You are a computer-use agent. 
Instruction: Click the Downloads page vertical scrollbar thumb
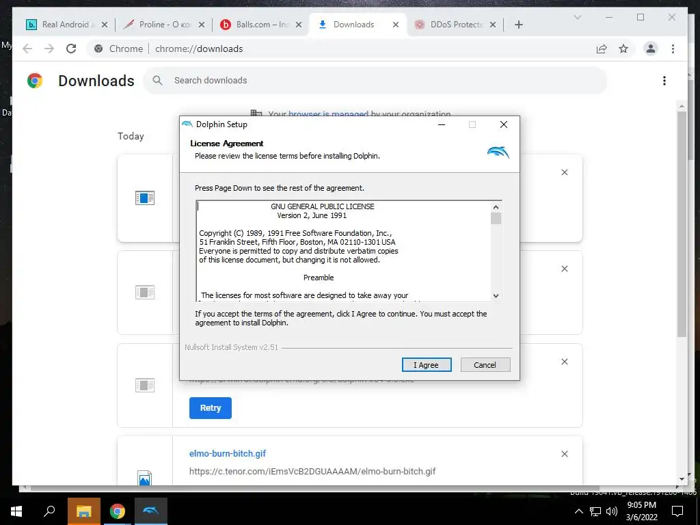click(x=682, y=224)
